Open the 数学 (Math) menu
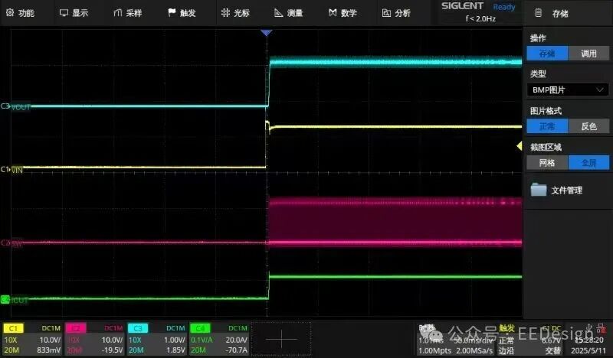The image size is (613, 358). pyautogui.click(x=343, y=13)
